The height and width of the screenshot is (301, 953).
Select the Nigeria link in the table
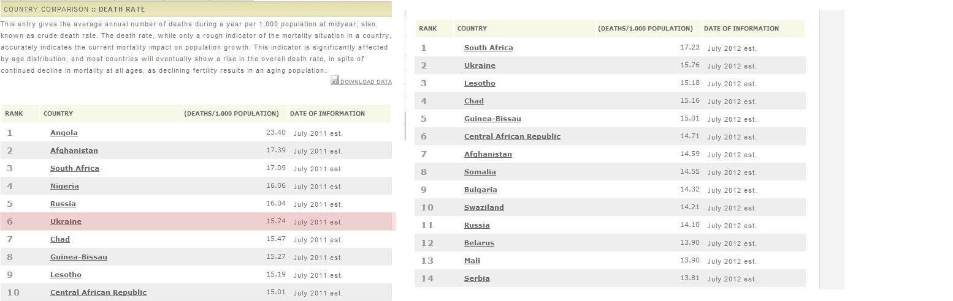64,186
